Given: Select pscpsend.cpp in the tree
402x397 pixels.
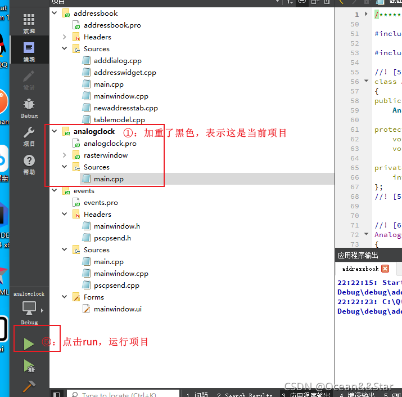Looking at the screenshot, I should [116, 286].
